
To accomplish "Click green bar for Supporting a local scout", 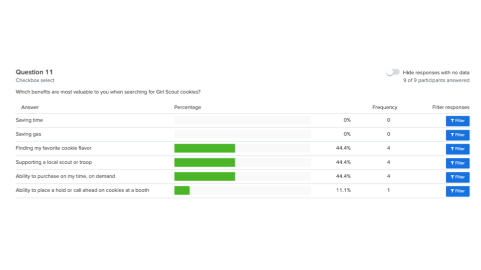I will 204,162.
